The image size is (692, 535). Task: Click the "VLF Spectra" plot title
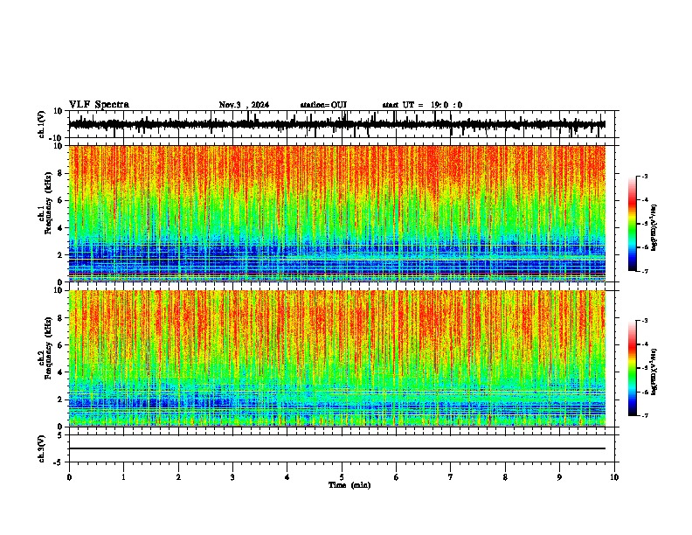click(99, 105)
